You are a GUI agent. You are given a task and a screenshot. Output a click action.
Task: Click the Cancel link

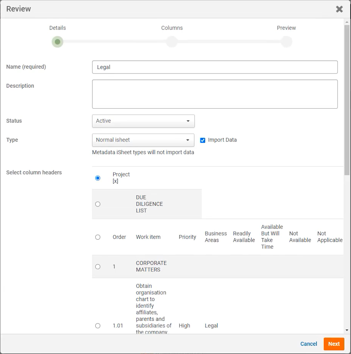308,344
